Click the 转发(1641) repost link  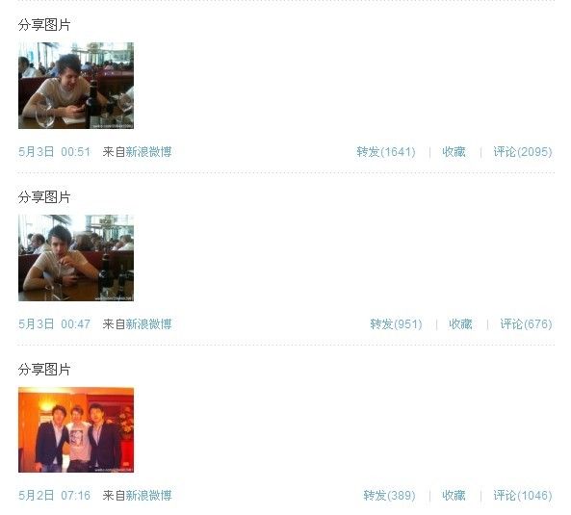(x=386, y=152)
